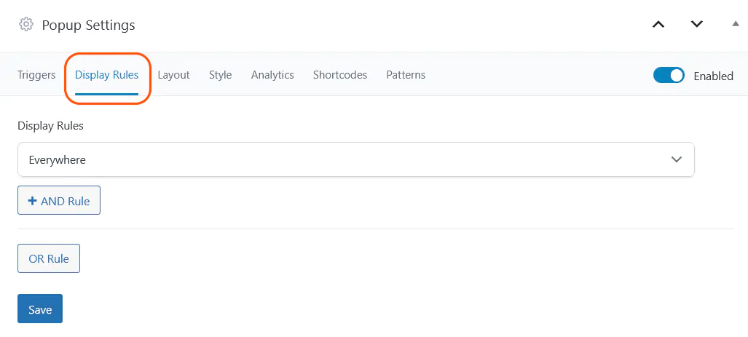The image size is (748, 337).
Task: Disable the popup Enabled toggle switch
Action: coord(669,75)
